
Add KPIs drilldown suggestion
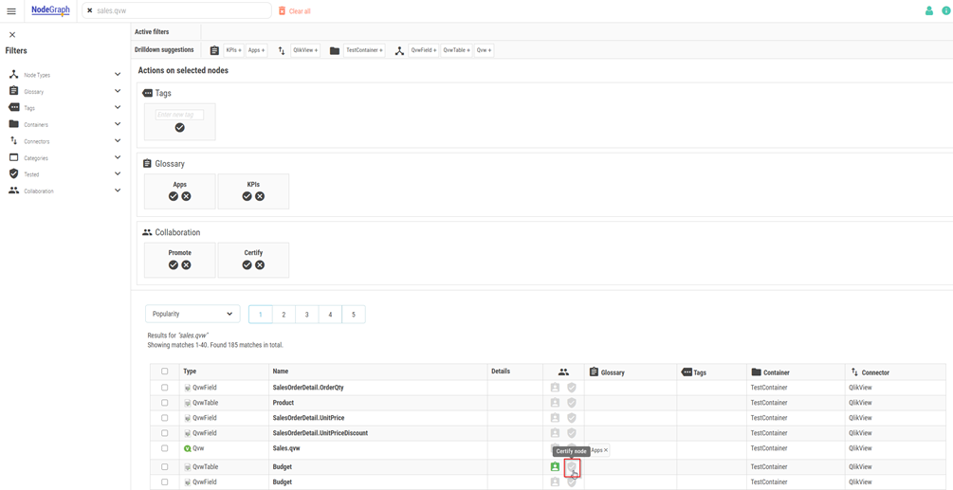pos(234,50)
